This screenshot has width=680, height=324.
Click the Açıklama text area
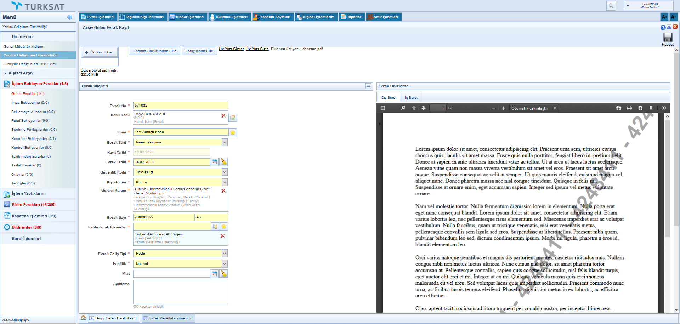(180, 292)
